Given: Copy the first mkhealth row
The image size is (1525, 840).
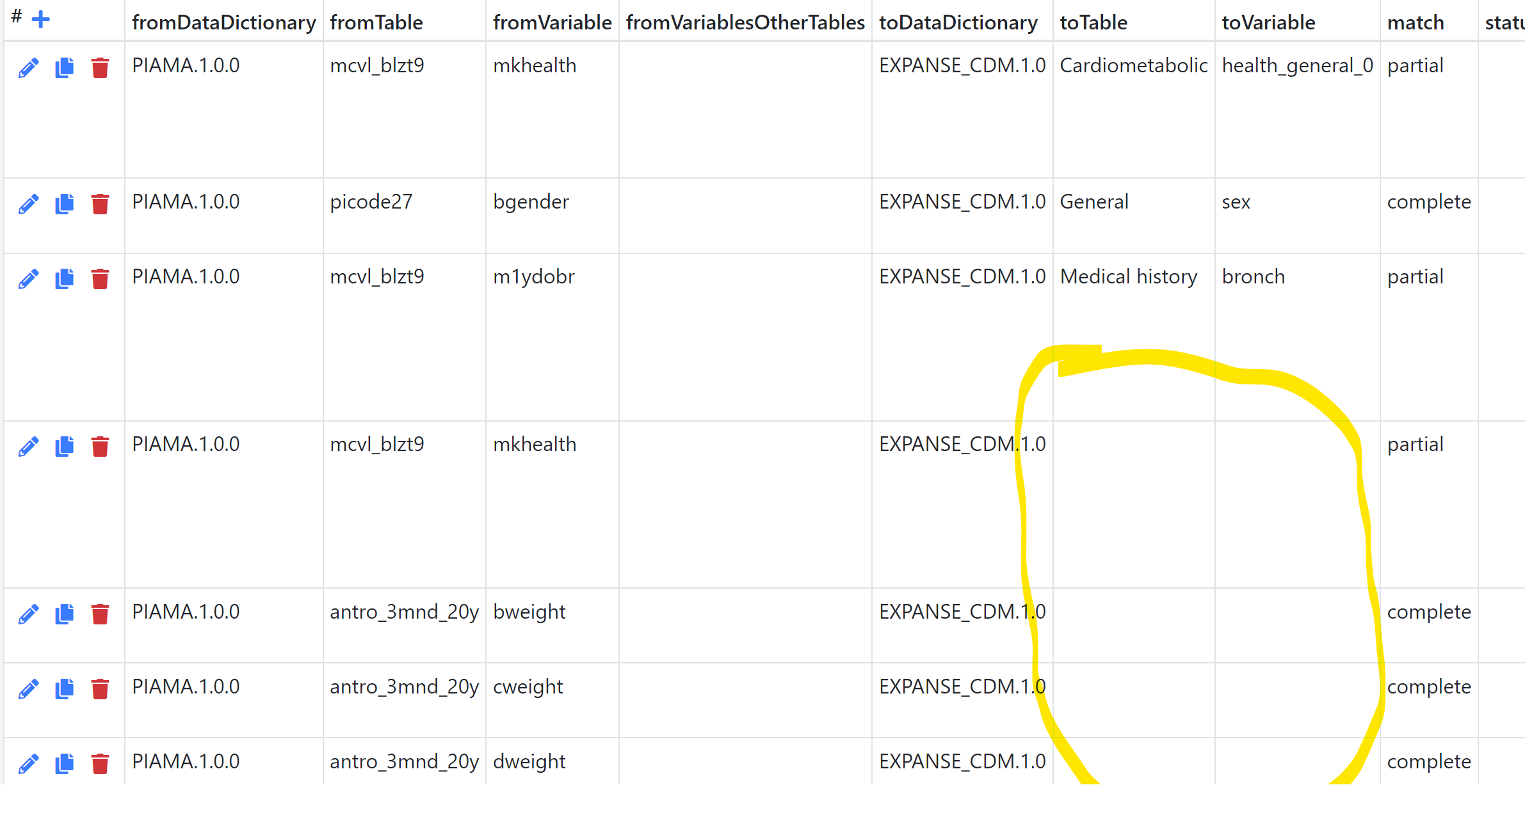Looking at the screenshot, I should 64,68.
